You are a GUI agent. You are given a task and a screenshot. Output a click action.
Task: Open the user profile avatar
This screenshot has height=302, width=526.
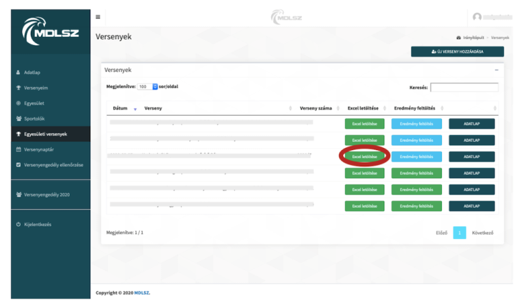[x=477, y=16]
